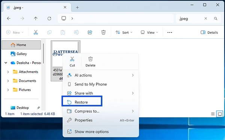The width and height of the screenshot is (225, 140).
Task: Open Desktop in the sidebar
Action: point(20,108)
